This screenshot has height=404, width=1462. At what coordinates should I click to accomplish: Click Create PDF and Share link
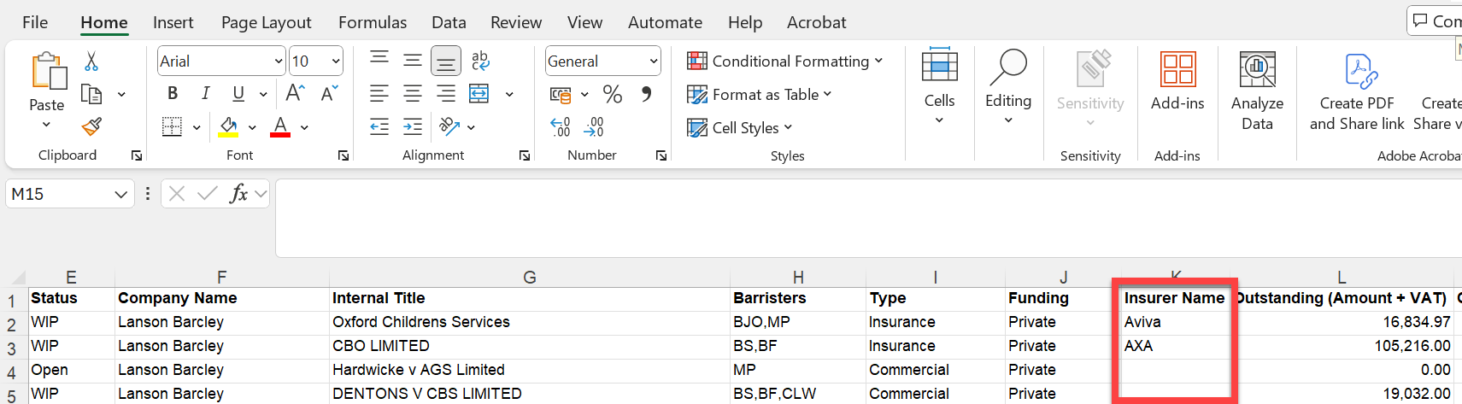tap(1357, 92)
